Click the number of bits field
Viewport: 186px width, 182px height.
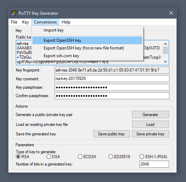coord(154,164)
